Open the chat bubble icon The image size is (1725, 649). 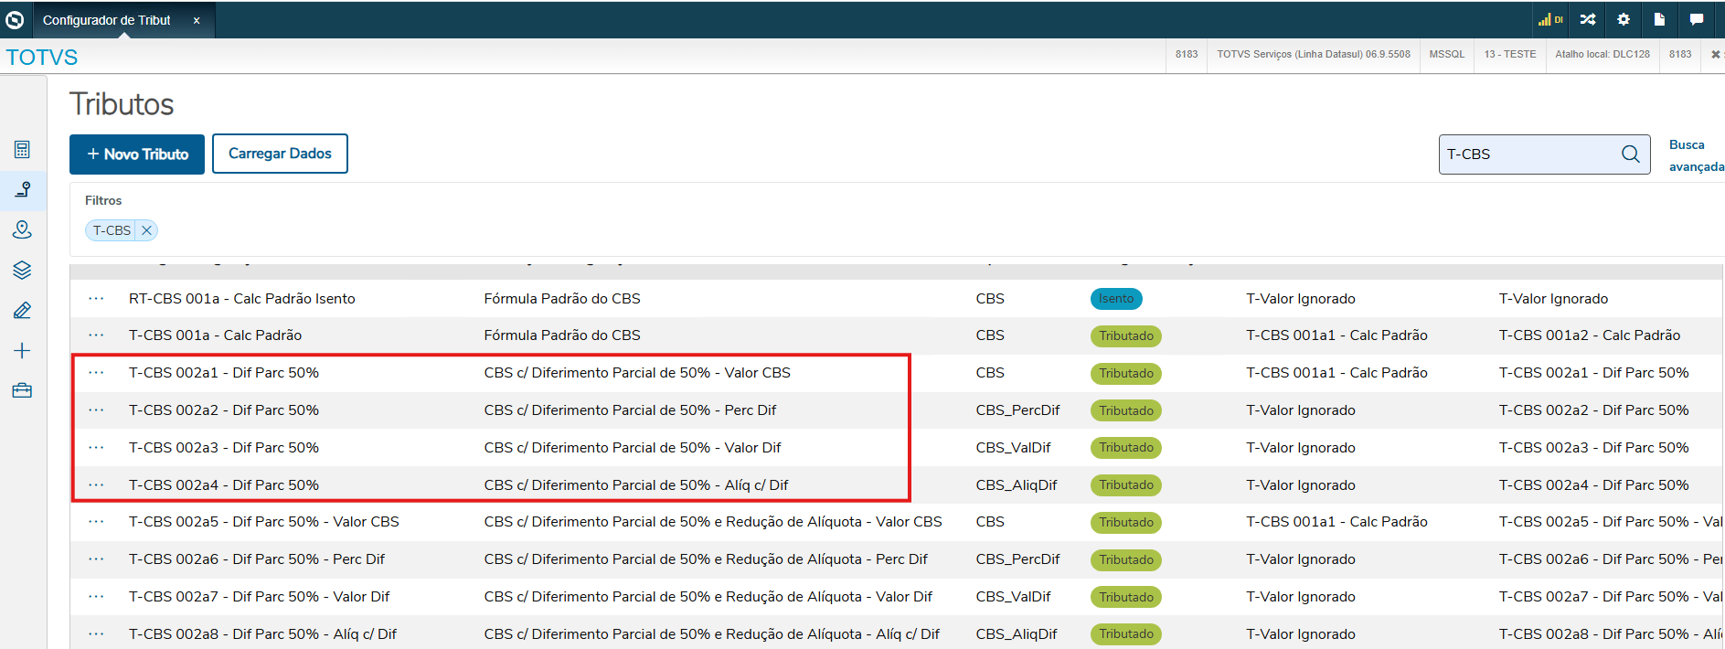click(1697, 19)
